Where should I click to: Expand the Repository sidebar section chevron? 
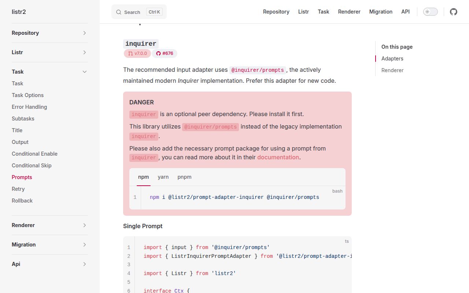[85, 33]
